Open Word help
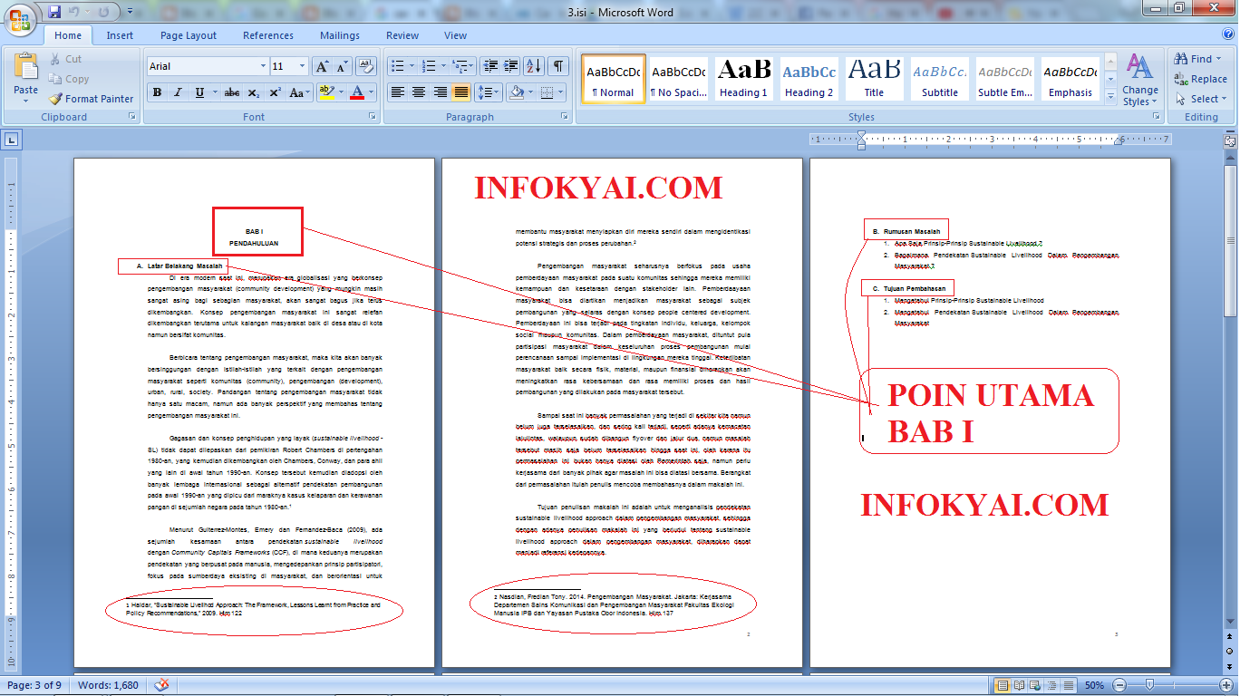 1228,35
